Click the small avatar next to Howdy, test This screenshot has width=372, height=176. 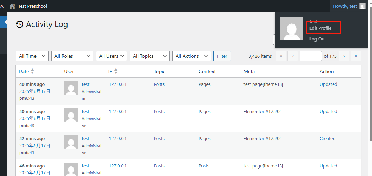[x=362, y=6]
